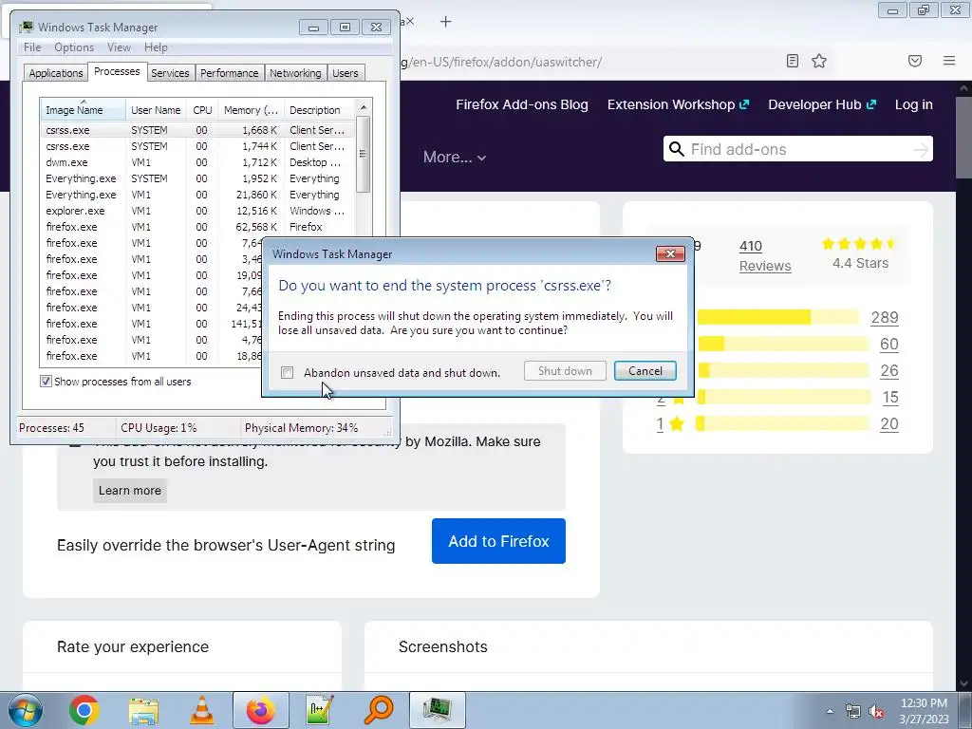
Task: Sort processes by CPU column
Action: pyautogui.click(x=202, y=109)
